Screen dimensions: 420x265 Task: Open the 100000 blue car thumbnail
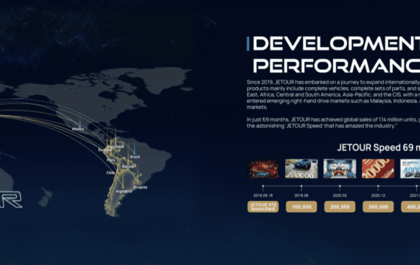tap(301, 169)
